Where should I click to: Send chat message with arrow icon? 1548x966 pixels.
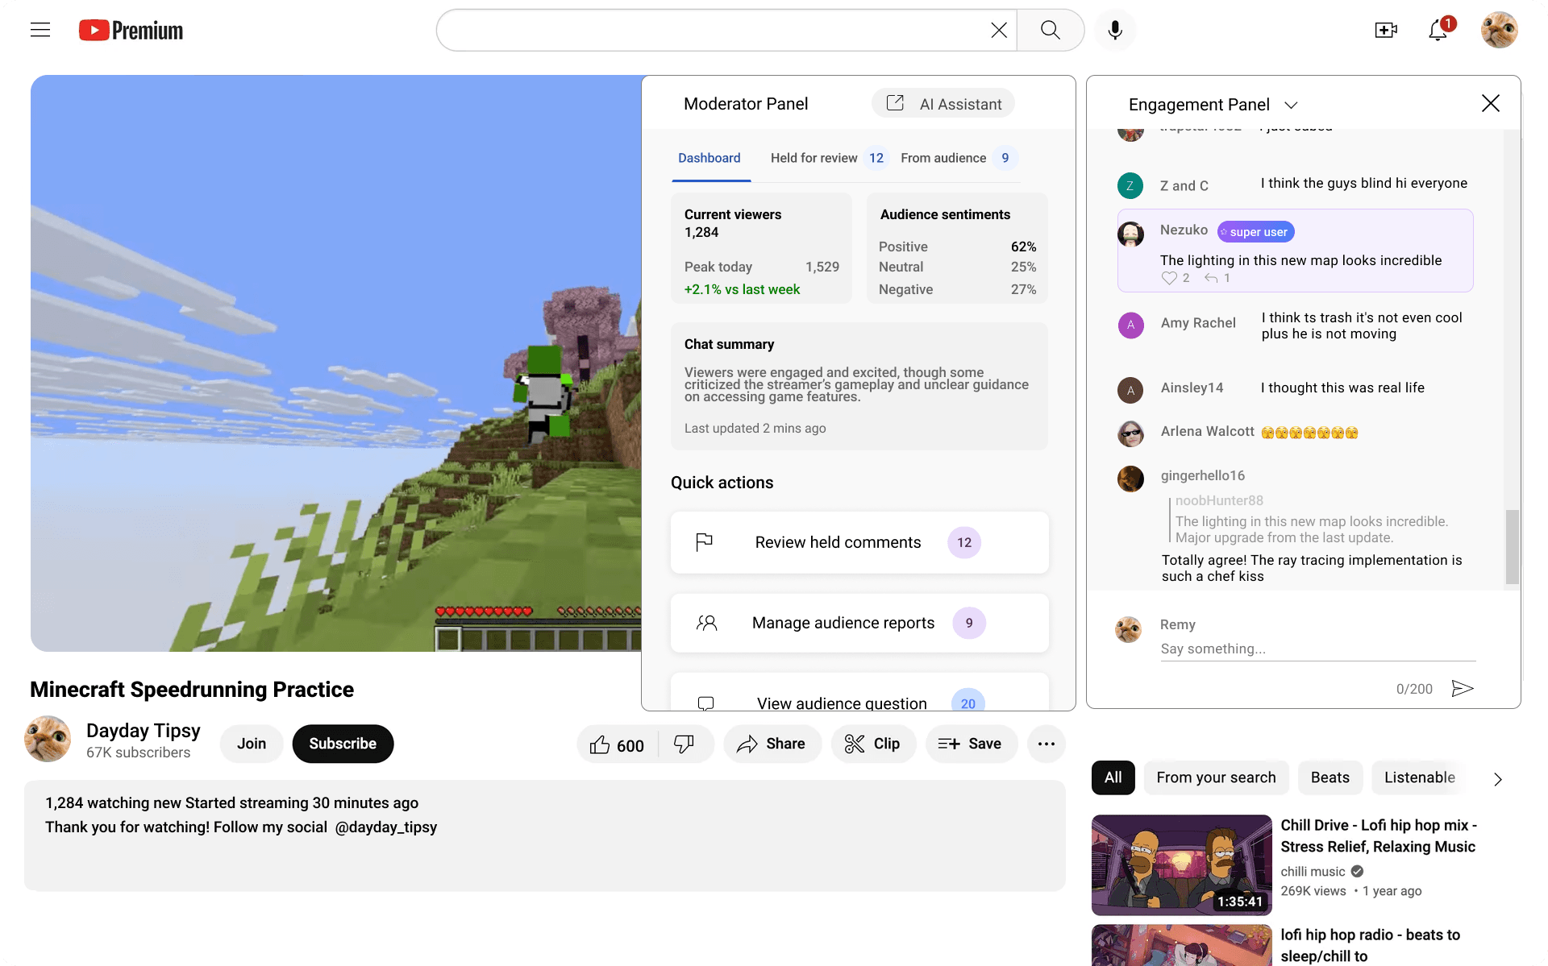click(x=1463, y=688)
